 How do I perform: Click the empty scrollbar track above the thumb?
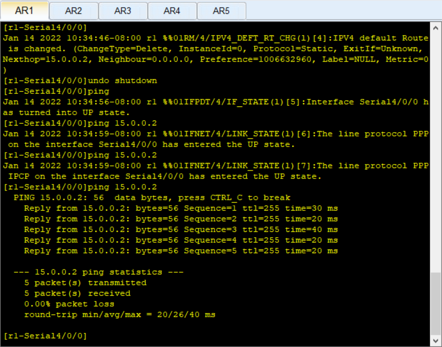(x=435, y=152)
